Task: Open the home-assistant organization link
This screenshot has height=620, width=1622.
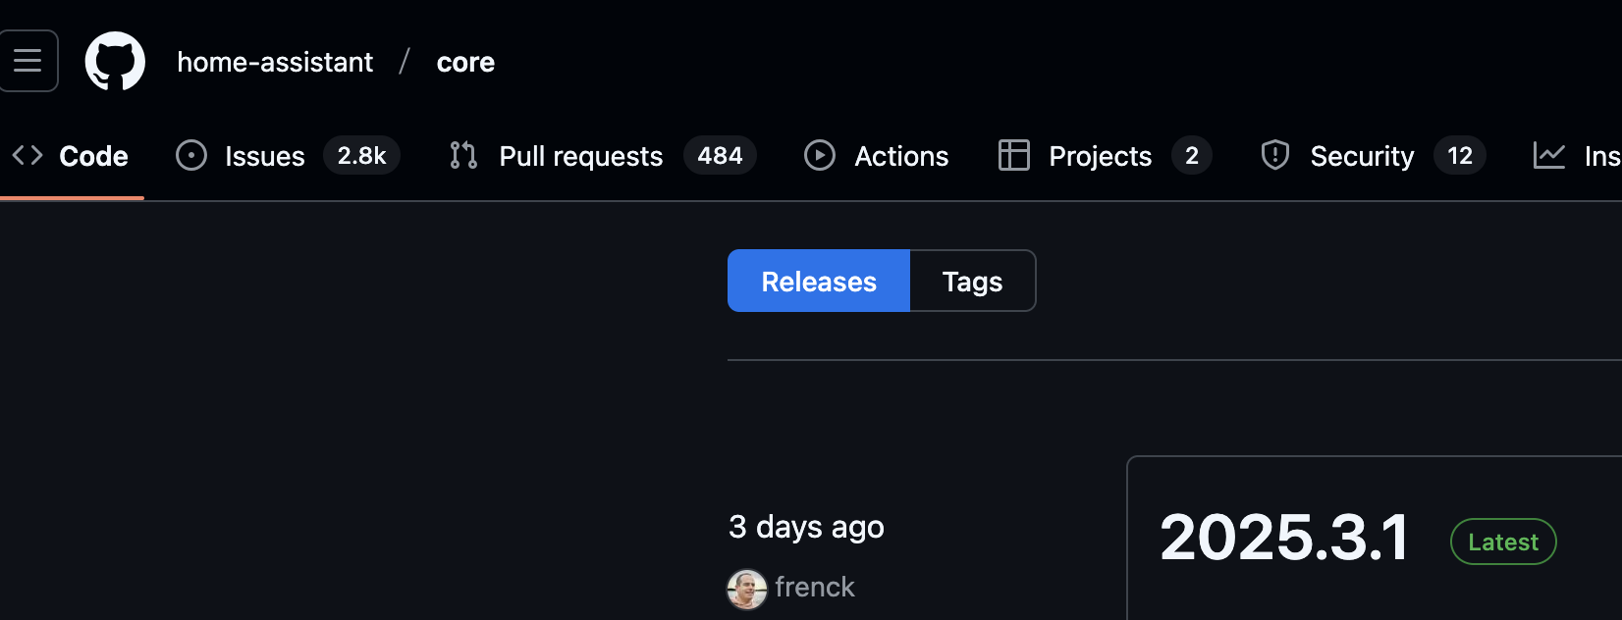Action: tap(275, 62)
